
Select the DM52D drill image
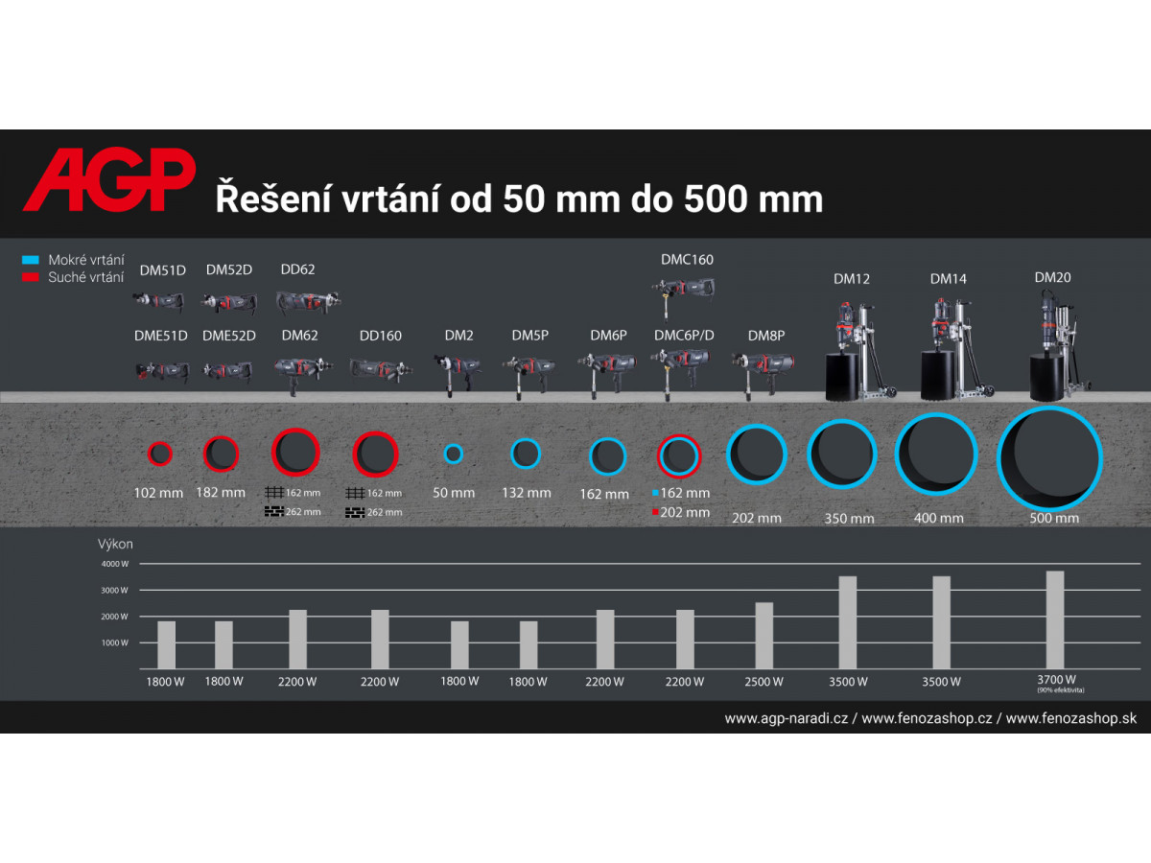(x=229, y=302)
